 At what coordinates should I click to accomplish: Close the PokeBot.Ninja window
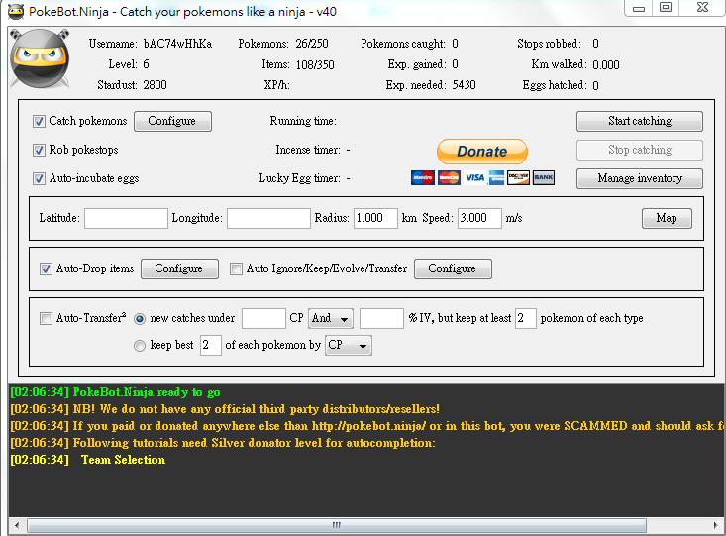(x=702, y=8)
